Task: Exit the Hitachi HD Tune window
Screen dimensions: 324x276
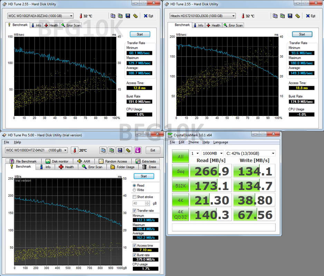Action: [x=311, y=16]
